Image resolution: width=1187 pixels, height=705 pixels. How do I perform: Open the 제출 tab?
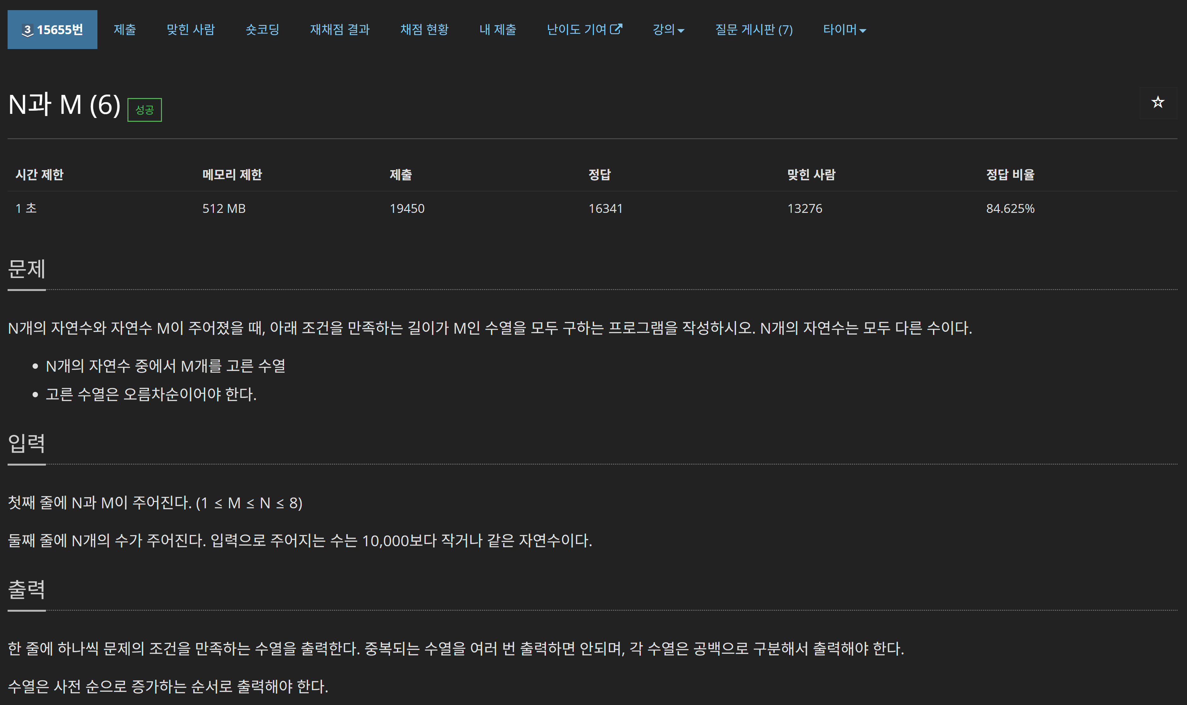pyautogui.click(x=124, y=29)
